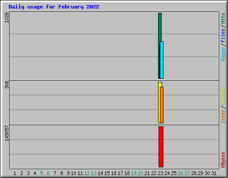Screen dimensions: 228x178
Task: Click day 3 on the x-axis
Action: coord(28,173)
